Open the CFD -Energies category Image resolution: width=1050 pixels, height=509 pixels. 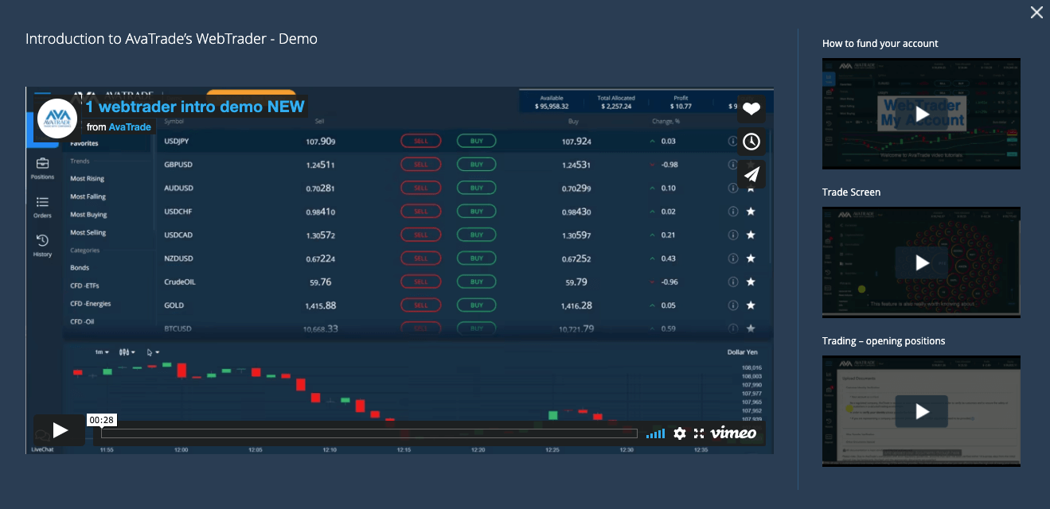pyautogui.click(x=91, y=304)
